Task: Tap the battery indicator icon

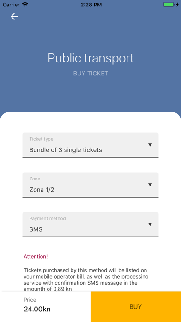Action: (169, 5)
